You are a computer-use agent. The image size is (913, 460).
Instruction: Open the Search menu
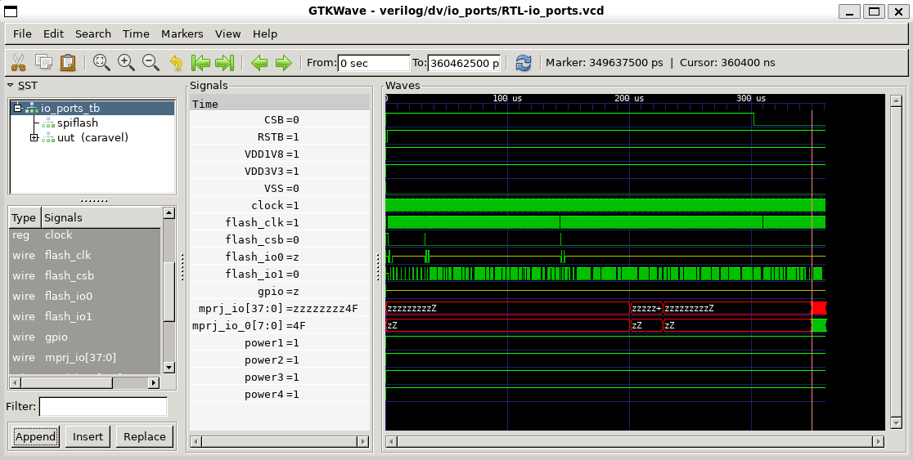point(93,33)
